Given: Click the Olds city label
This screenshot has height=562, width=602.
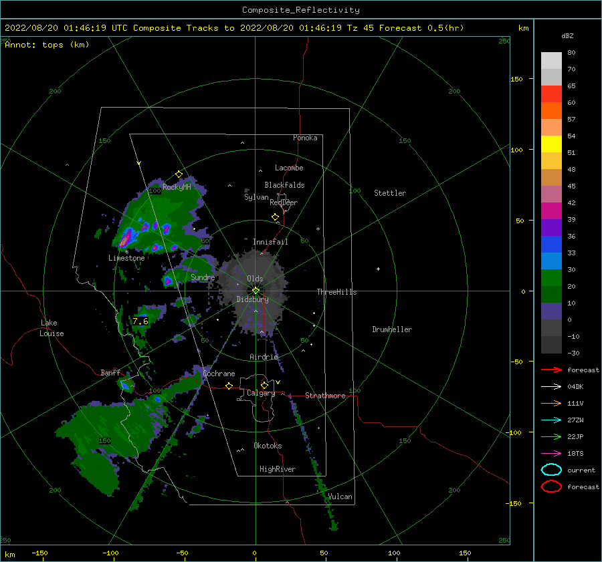Looking at the screenshot, I should click(x=255, y=279).
